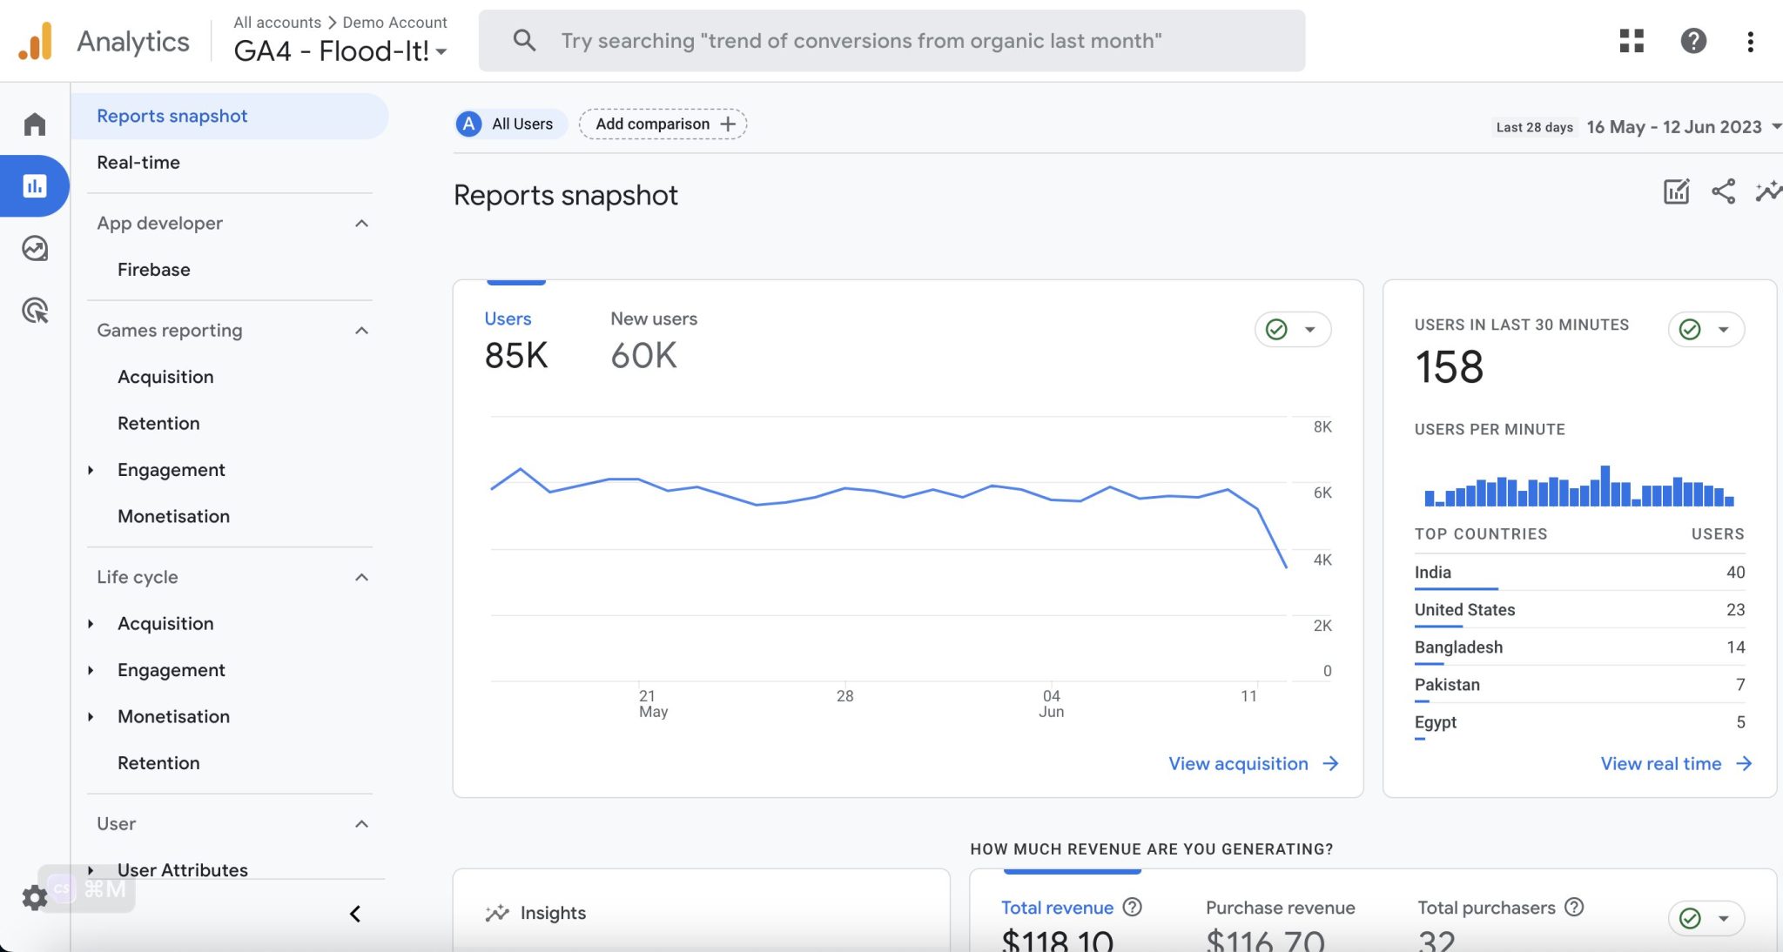
Task: Click Demo Account breadcrumb
Action: (394, 22)
